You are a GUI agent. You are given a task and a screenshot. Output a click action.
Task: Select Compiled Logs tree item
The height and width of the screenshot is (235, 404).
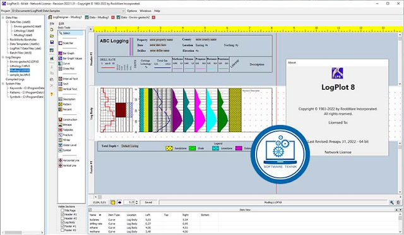15,80
